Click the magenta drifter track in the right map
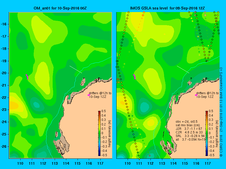Viewport: 226px width, 169px height. [x=134, y=77]
